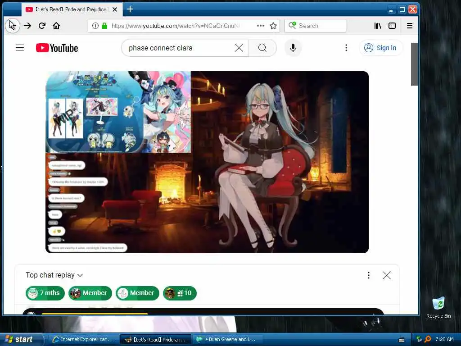Viewport: 461px width, 346px height.
Task: Select the gift '10' membership chip
Action: tap(180, 293)
